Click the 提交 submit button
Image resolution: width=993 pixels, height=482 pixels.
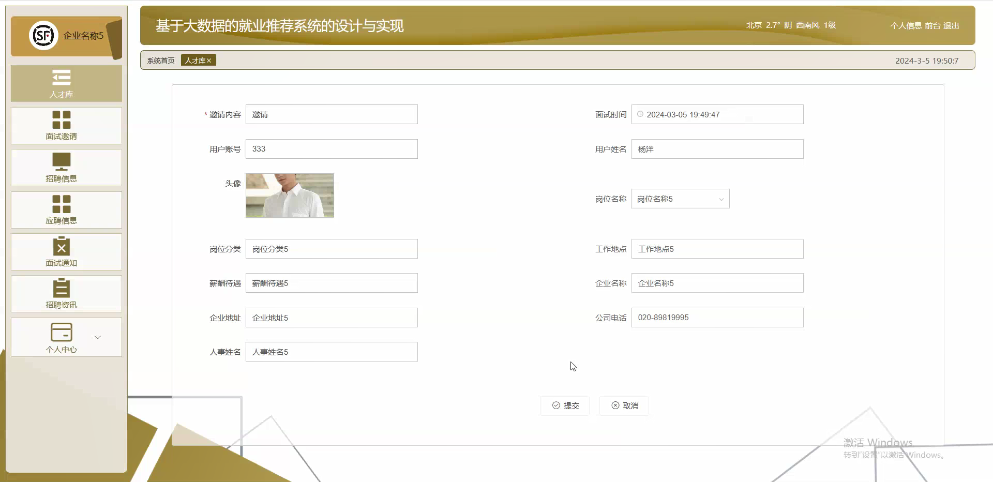[x=565, y=405]
